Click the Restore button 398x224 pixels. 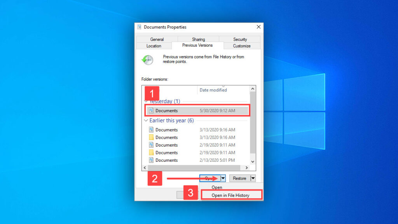click(240, 178)
